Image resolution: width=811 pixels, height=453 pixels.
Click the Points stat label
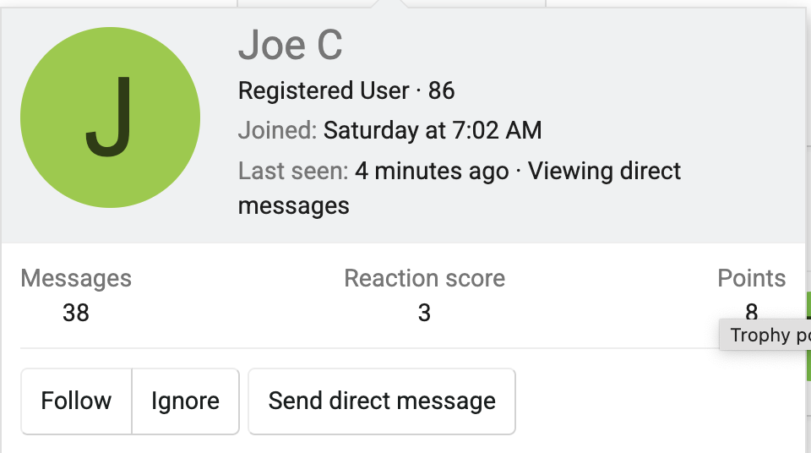pyautogui.click(x=751, y=278)
